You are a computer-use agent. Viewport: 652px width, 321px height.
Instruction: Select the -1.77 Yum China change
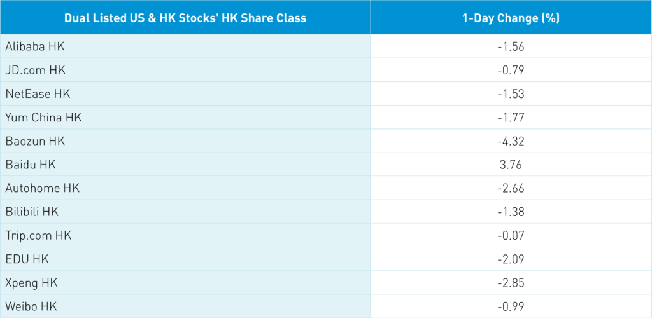pyautogui.click(x=511, y=118)
